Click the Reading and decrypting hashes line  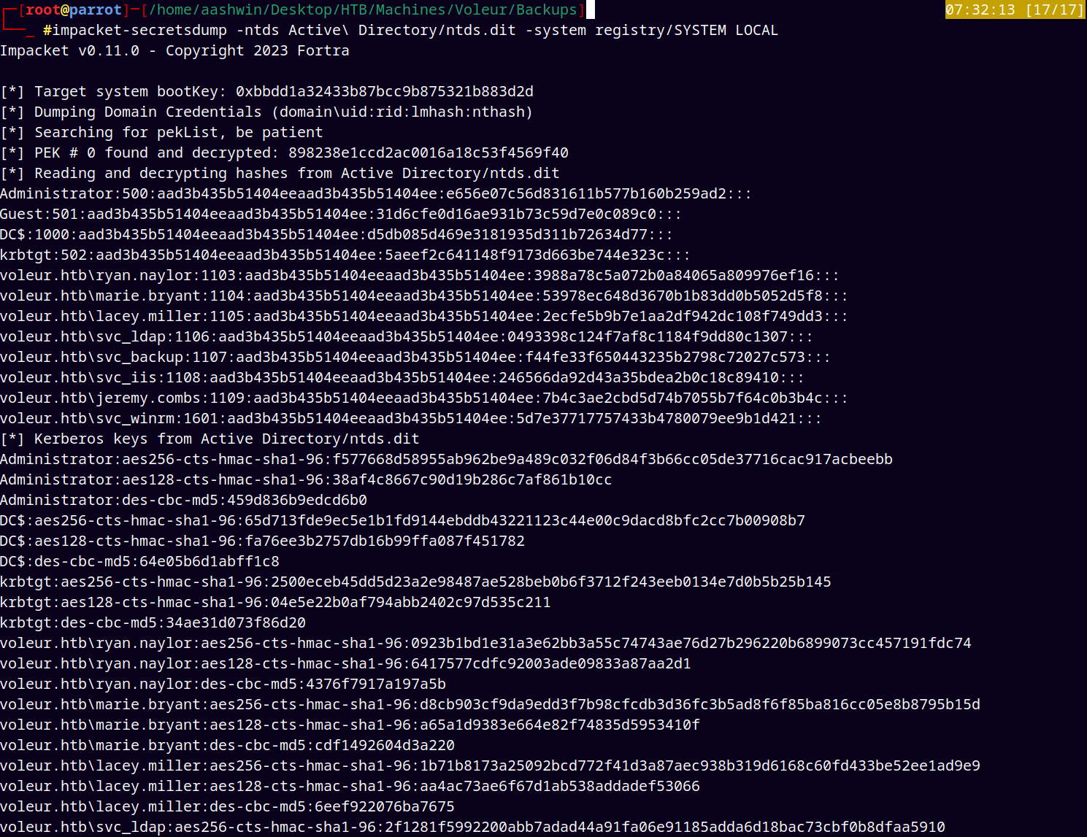point(280,173)
